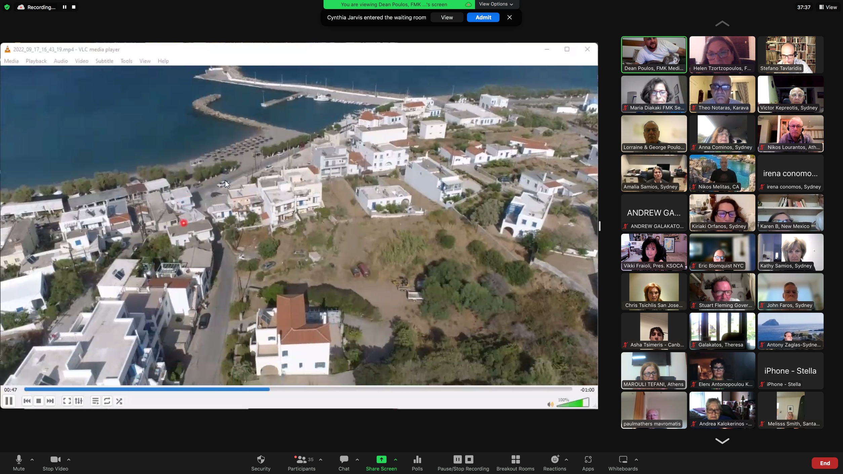Open VLC Playback menu
The height and width of the screenshot is (474, 843).
[36, 61]
